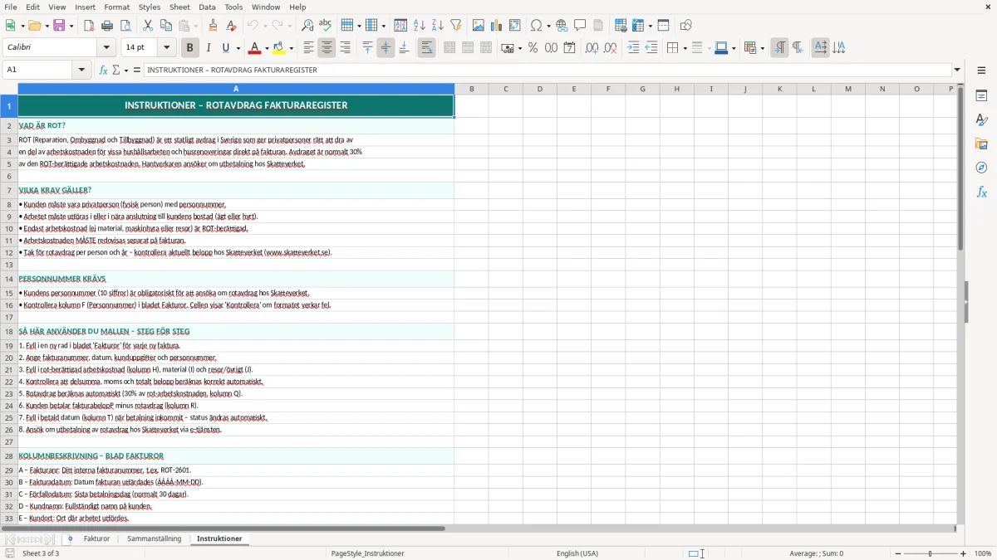Viewport: 997px width, 560px height.
Task: Click the Select Function sigma button
Action: [x=115, y=70]
